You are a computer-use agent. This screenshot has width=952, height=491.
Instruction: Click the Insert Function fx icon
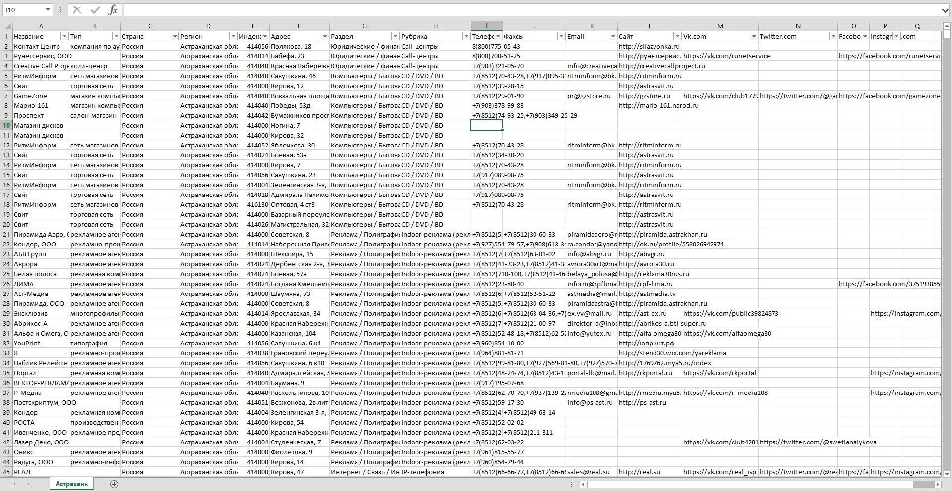[x=113, y=10]
